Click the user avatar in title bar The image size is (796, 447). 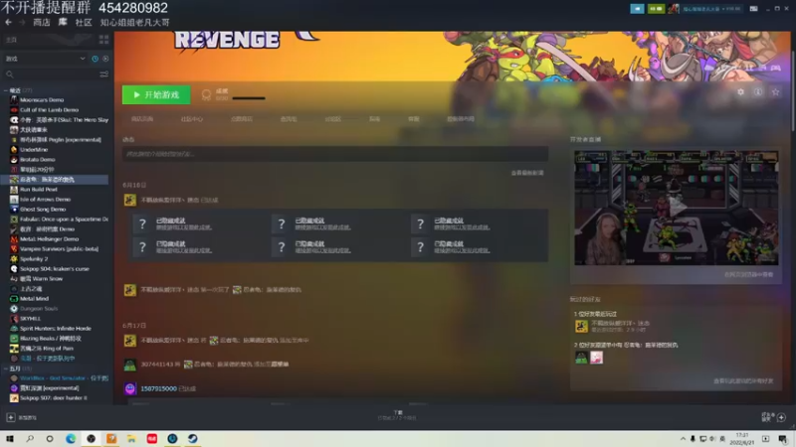tap(674, 9)
